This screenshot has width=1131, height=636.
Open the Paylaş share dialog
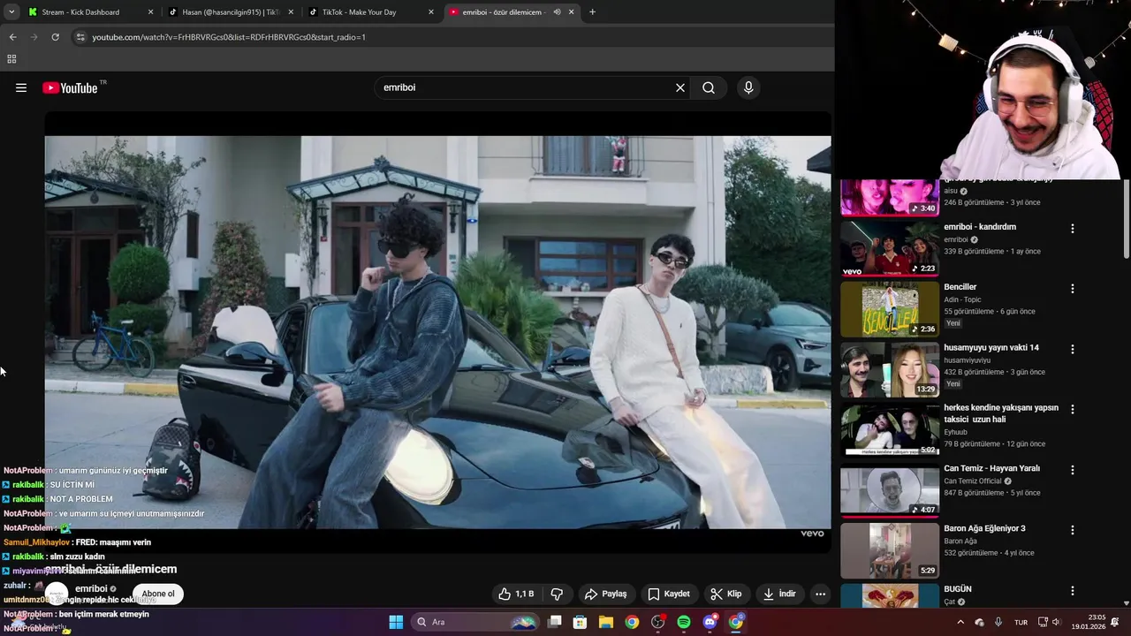point(606,594)
